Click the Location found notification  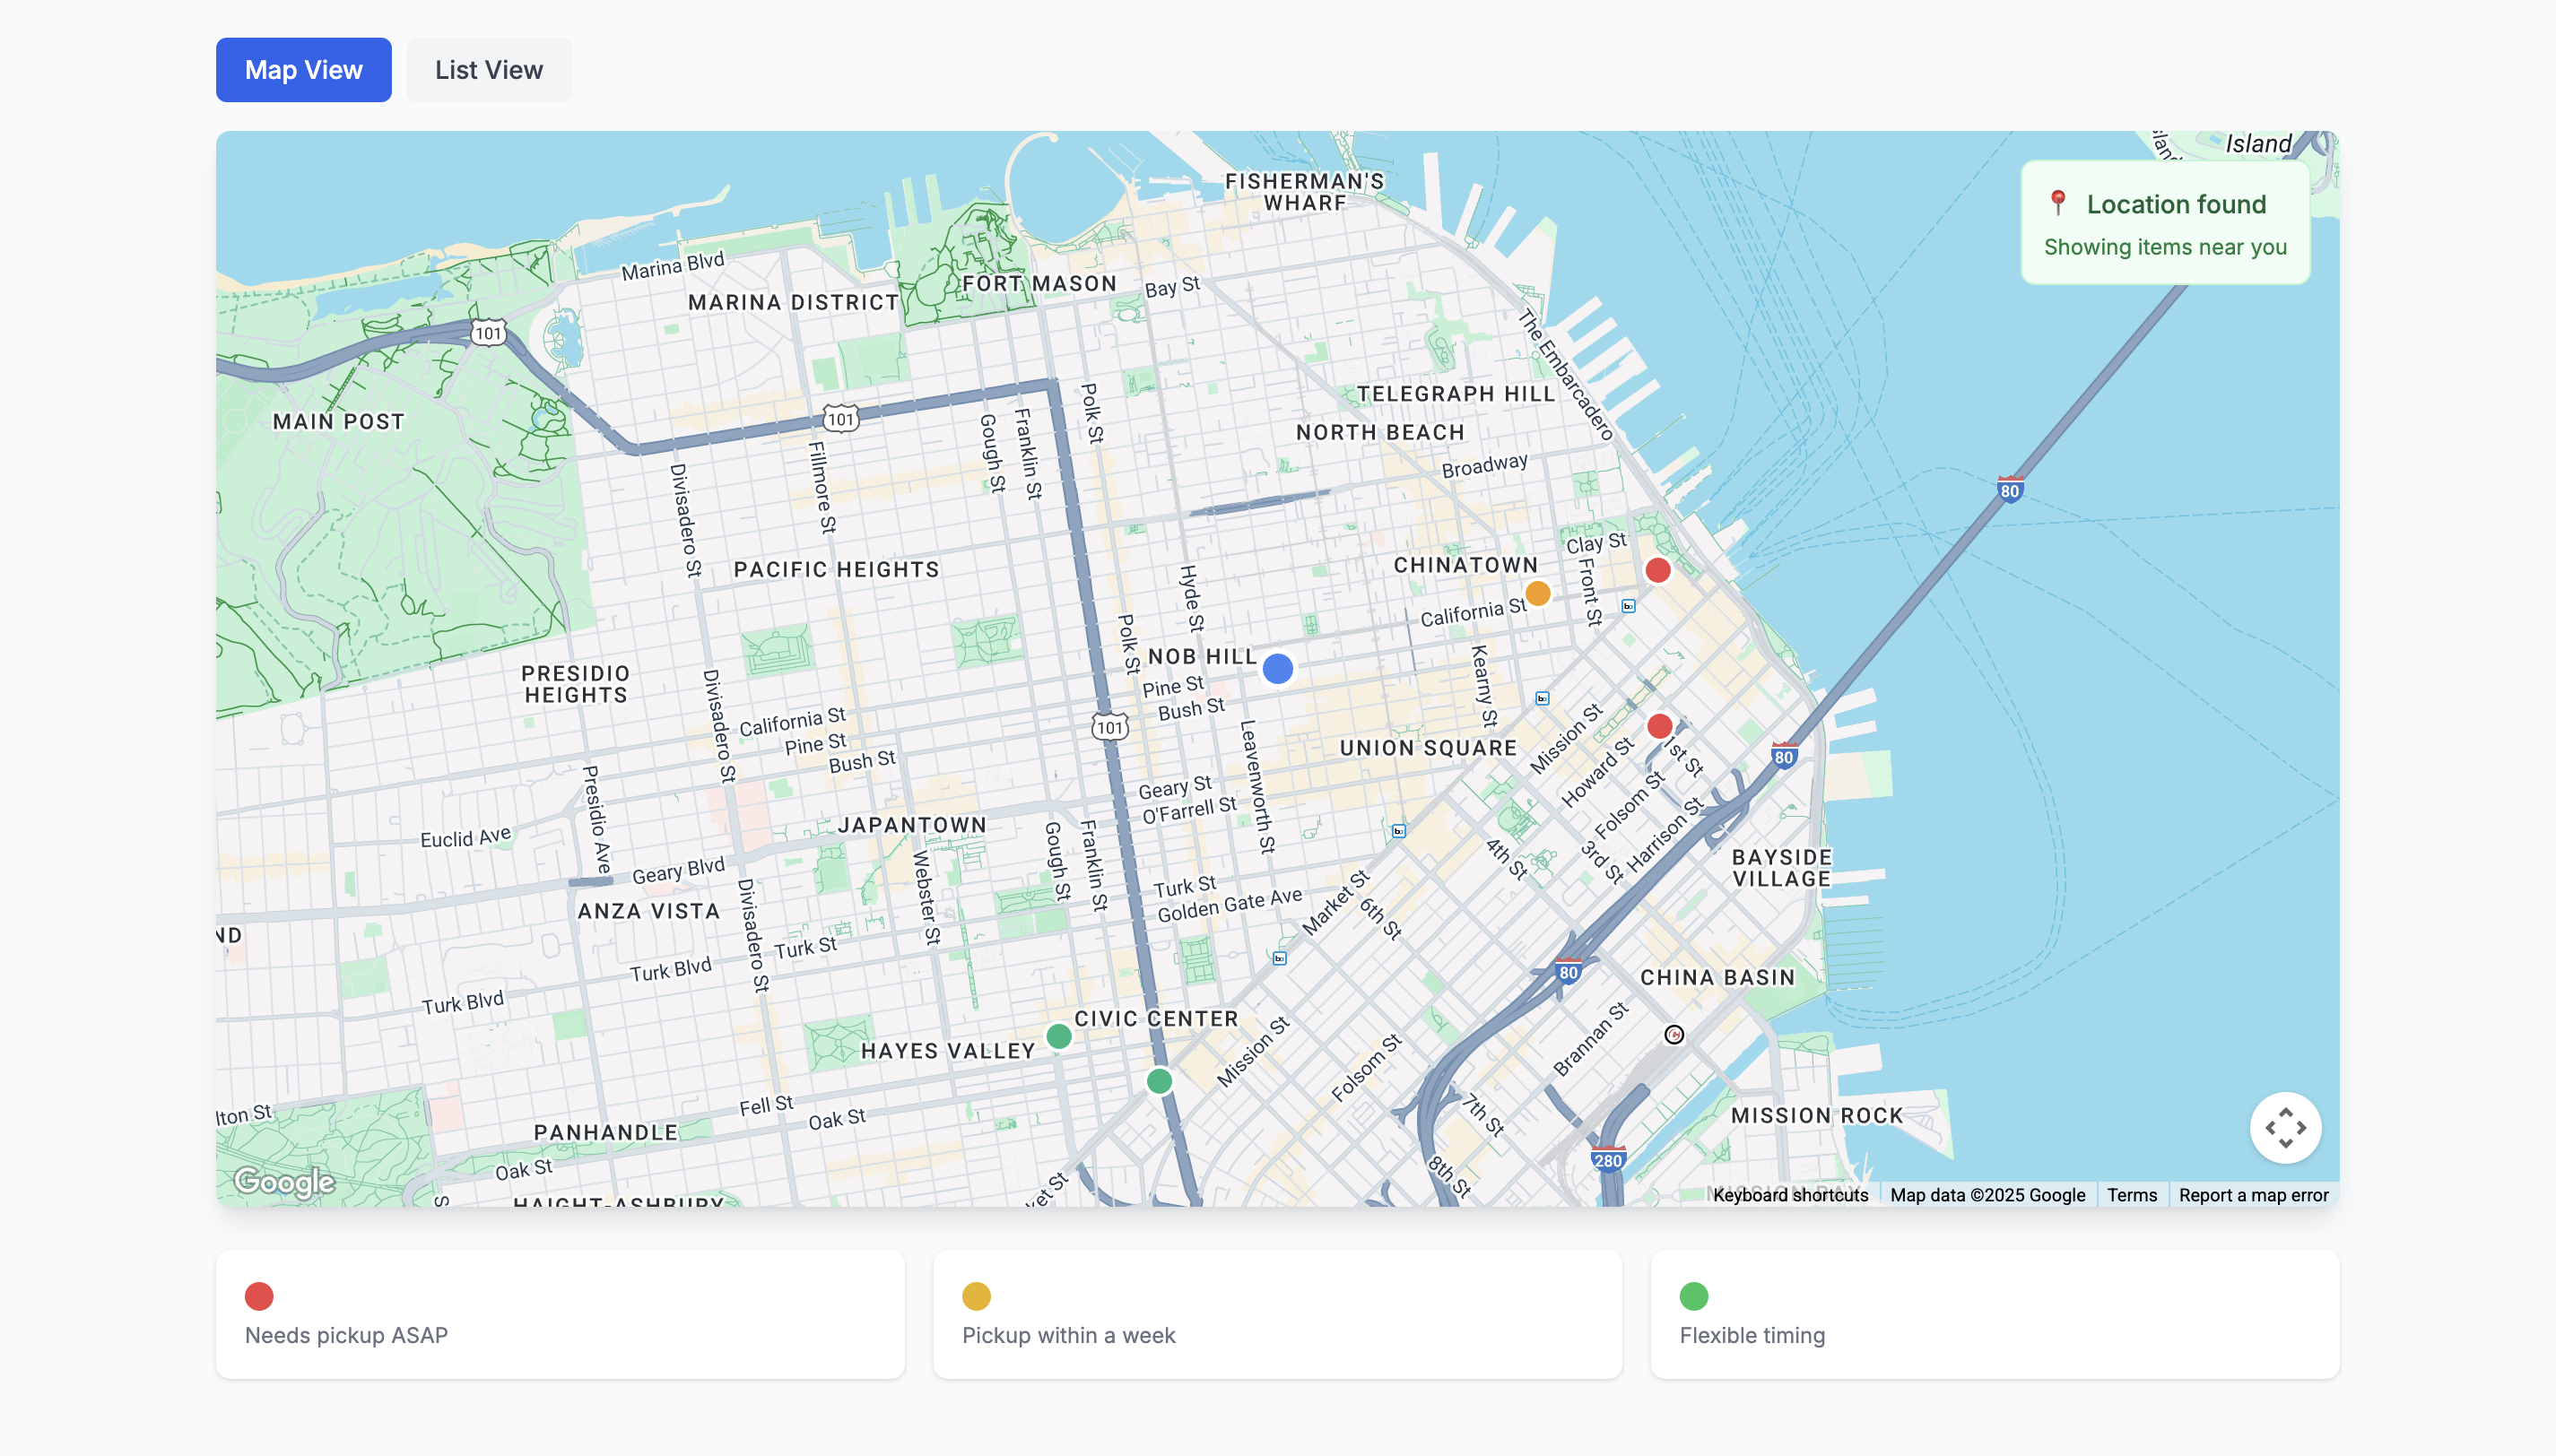[x=2164, y=224]
